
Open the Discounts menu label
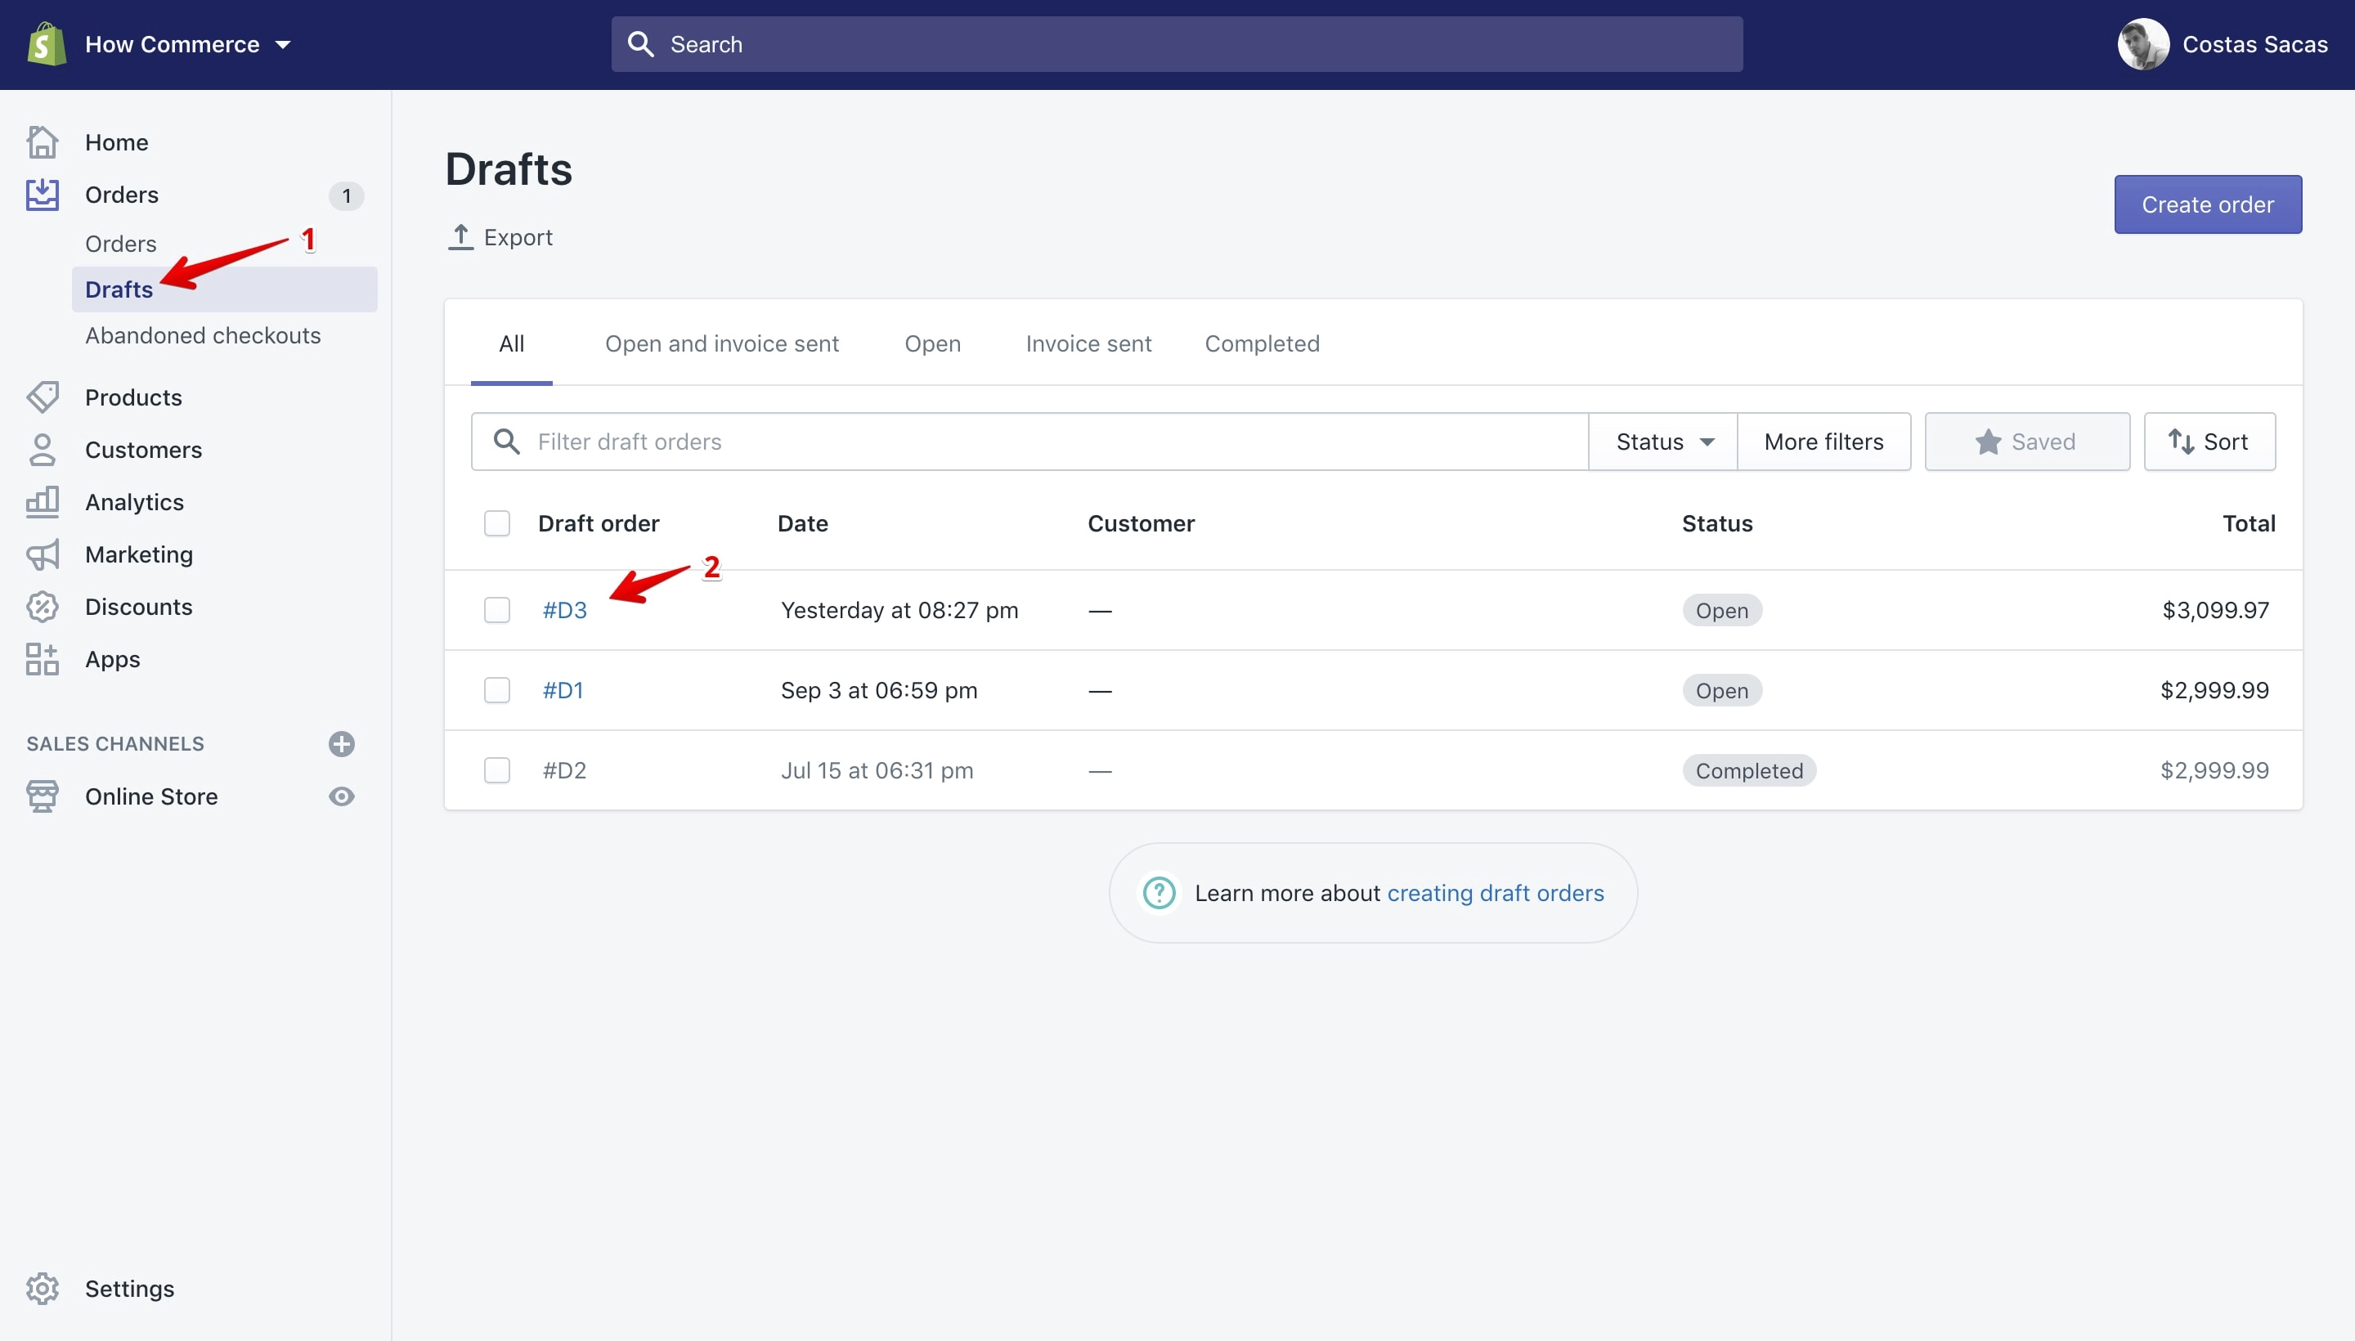[x=139, y=607]
